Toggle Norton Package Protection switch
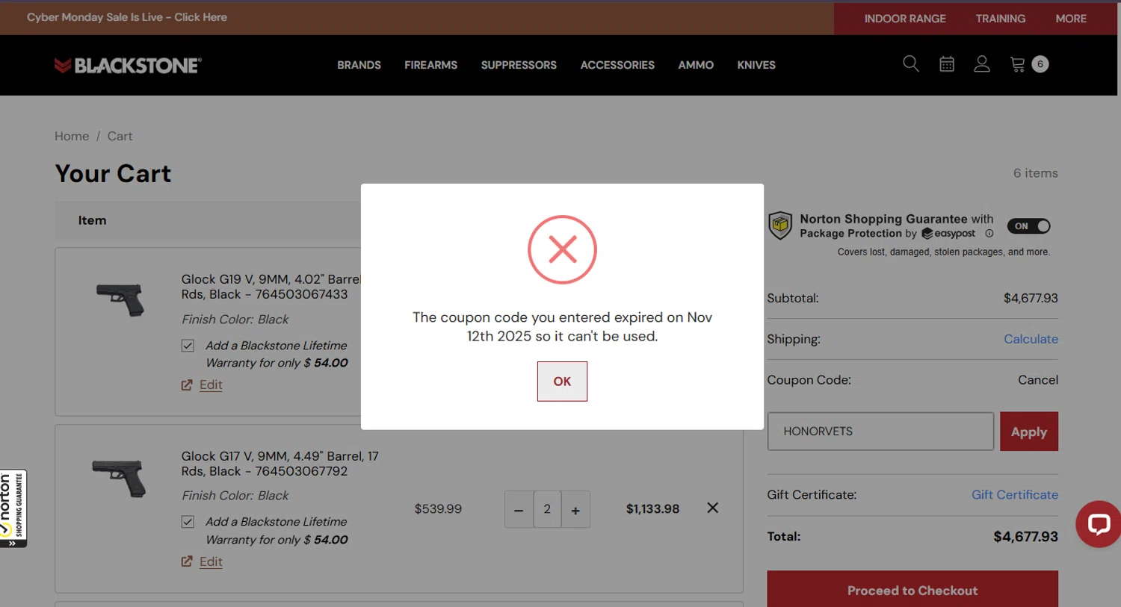The image size is (1121, 607). click(1029, 226)
